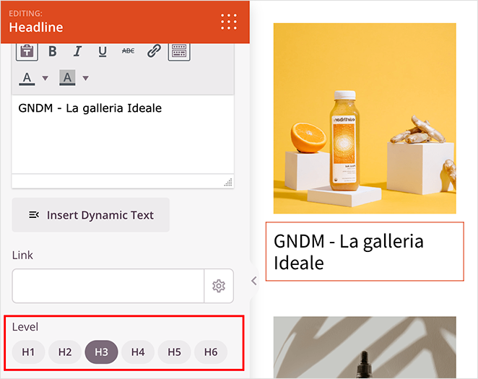
Task: Select H6 as the heading level
Action: click(x=211, y=352)
